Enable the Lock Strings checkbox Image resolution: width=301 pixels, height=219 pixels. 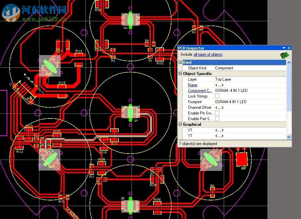click(x=217, y=96)
